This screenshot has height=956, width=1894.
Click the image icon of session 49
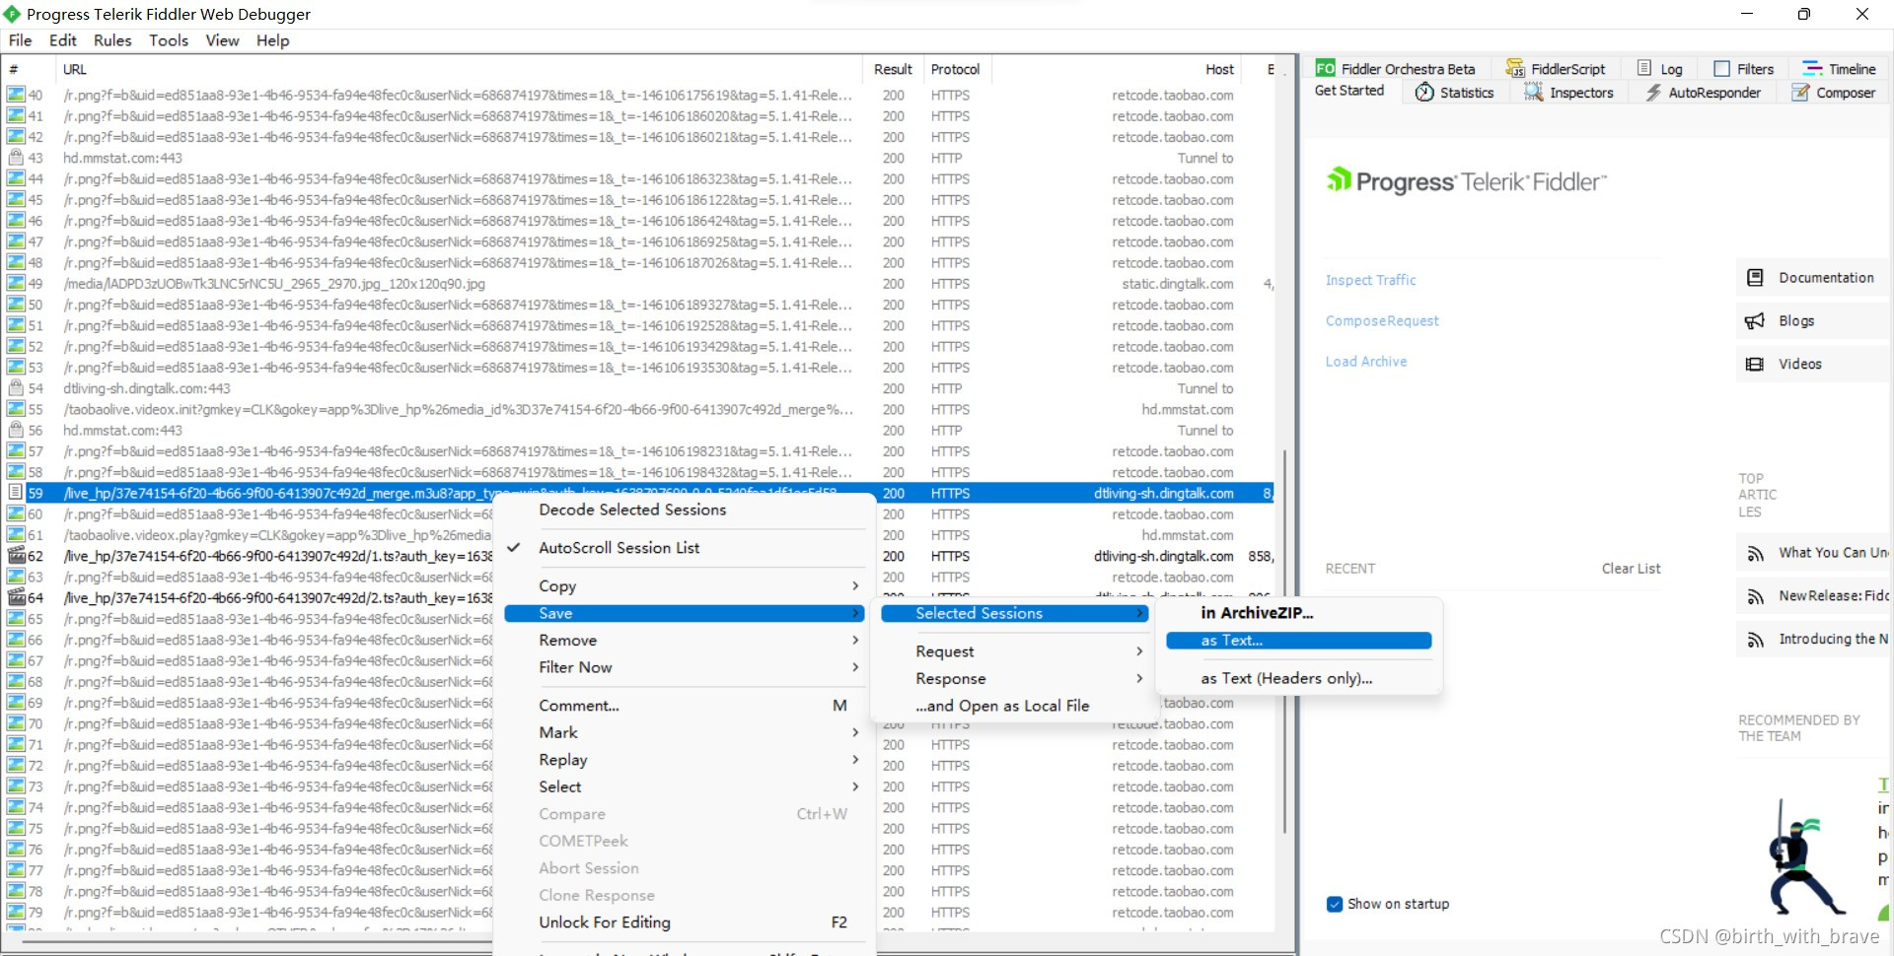(16, 284)
